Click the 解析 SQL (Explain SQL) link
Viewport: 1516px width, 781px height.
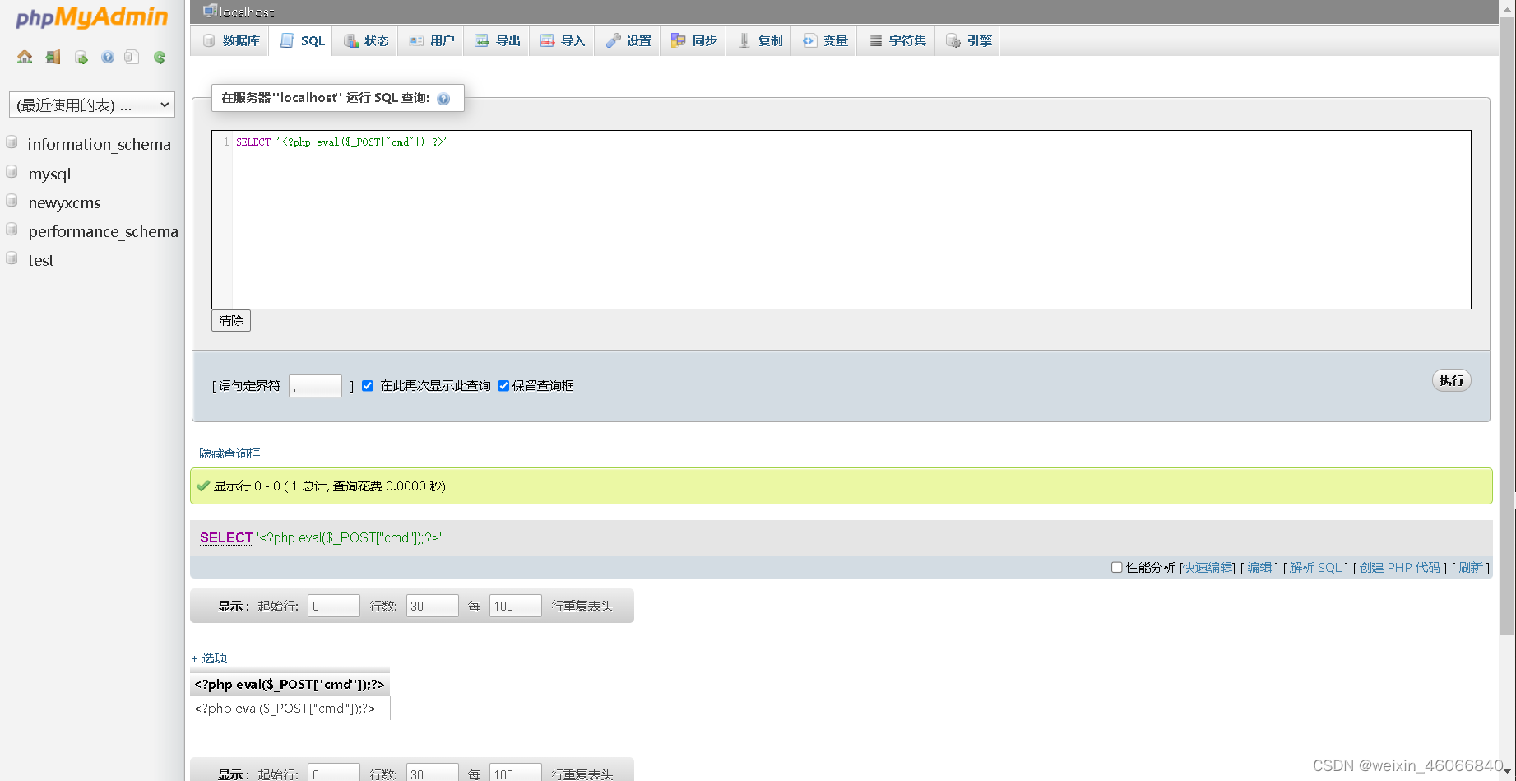coord(1315,568)
